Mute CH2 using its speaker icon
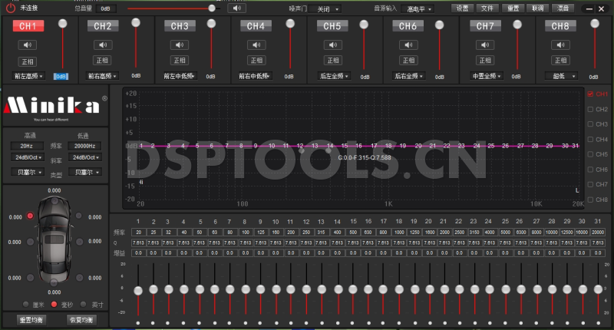Screen dimensions: 614x330 pyautogui.click(x=103, y=45)
